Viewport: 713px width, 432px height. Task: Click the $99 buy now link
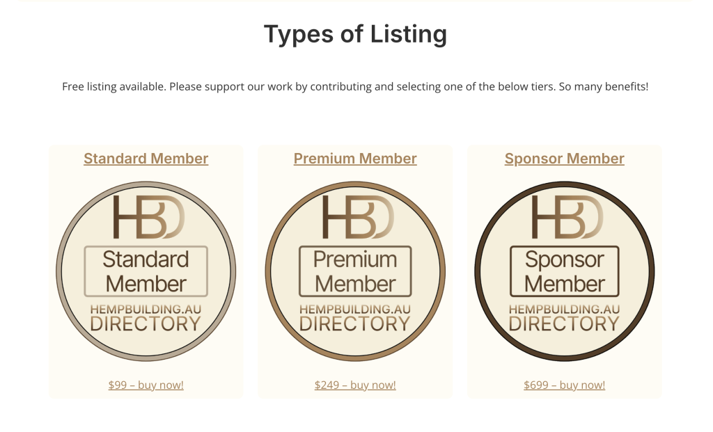(x=146, y=385)
